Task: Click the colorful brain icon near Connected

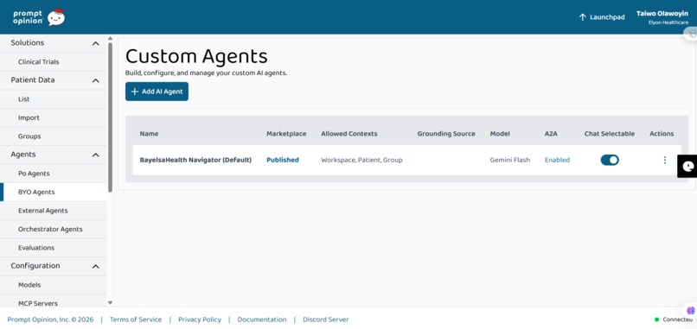Action: point(690,310)
